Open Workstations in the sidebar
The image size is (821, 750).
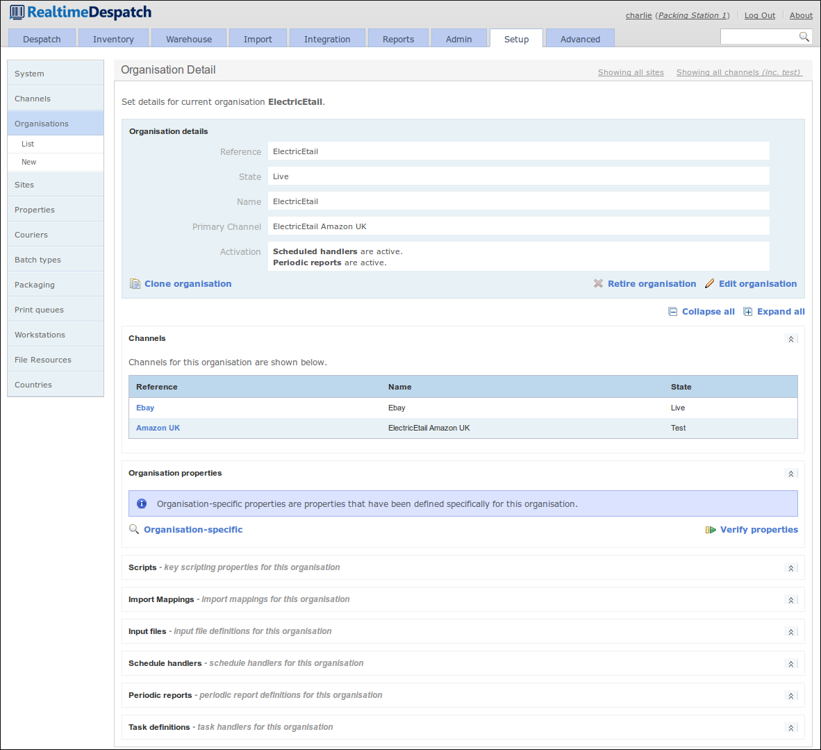[56, 335]
